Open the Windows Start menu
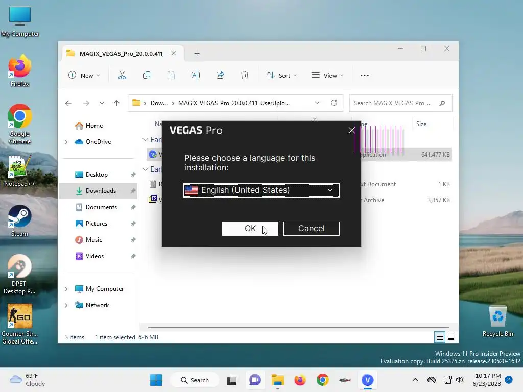 coord(156,380)
